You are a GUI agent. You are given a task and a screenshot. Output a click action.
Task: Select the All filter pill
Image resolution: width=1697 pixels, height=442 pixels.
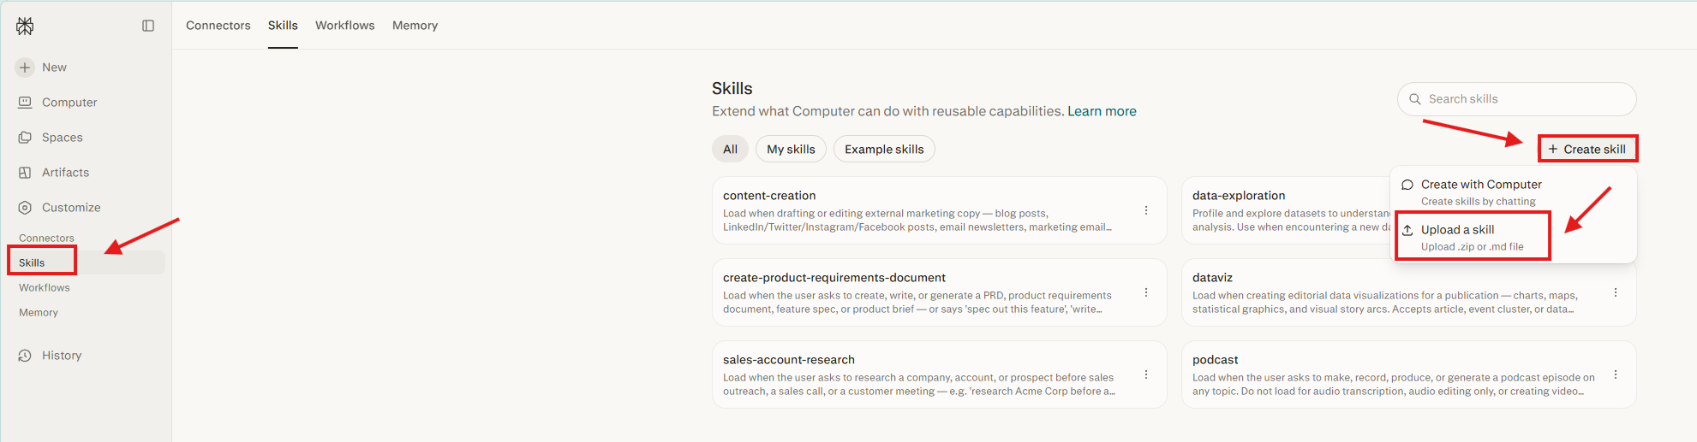click(x=730, y=149)
